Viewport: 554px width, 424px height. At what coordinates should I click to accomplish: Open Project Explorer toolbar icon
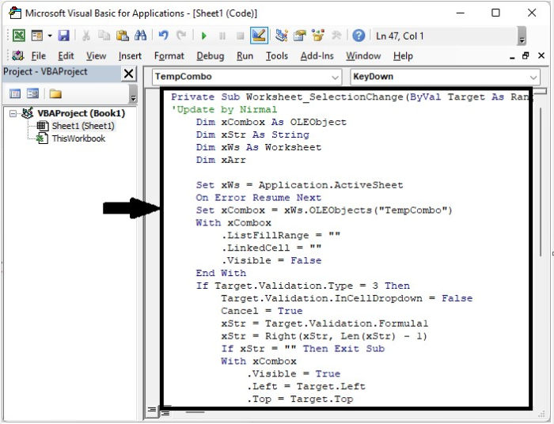click(x=281, y=36)
